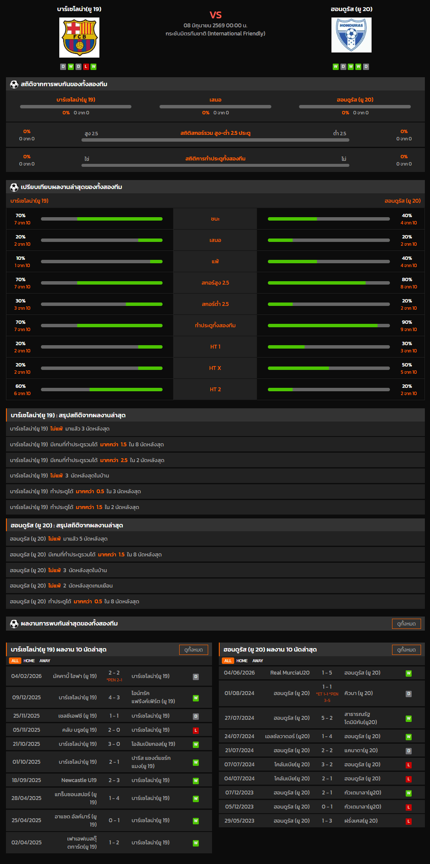The height and width of the screenshot is (864, 430).
Task: Click the FC Barcelona team crest
Action: pyautogui.click(x=79, y=38)
